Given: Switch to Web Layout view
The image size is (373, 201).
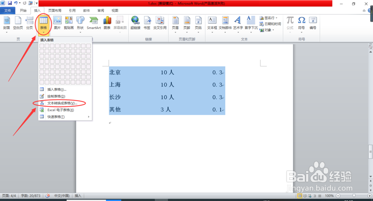Looking at the screenshot, I should click(310, 196).
